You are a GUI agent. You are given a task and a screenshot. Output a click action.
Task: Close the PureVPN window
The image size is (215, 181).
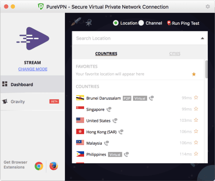click(x=6, y=7)
